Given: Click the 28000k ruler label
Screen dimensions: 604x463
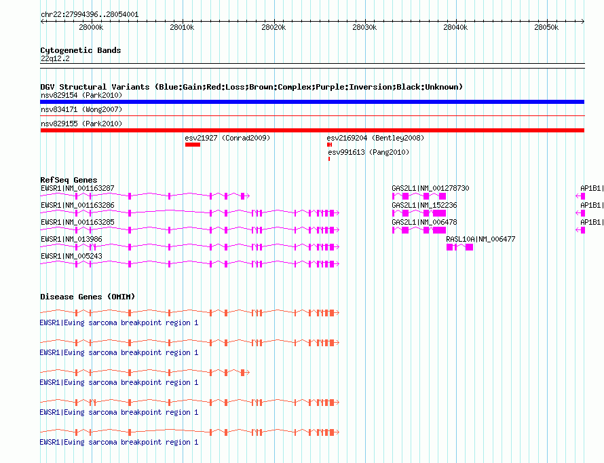Looking at the screenshot, I should point(91,27).
